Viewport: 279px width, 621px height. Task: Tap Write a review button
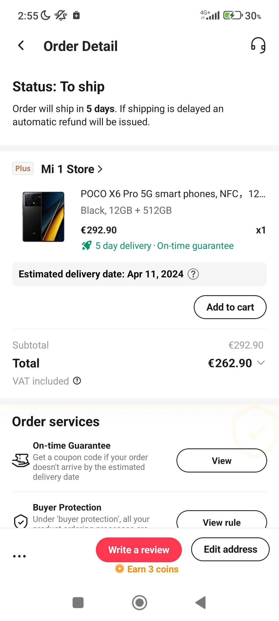(x=139, y=550)
